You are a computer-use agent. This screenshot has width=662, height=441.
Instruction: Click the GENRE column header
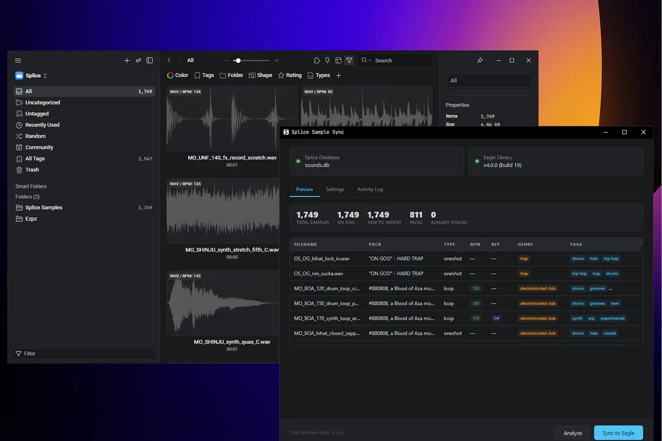525,244
